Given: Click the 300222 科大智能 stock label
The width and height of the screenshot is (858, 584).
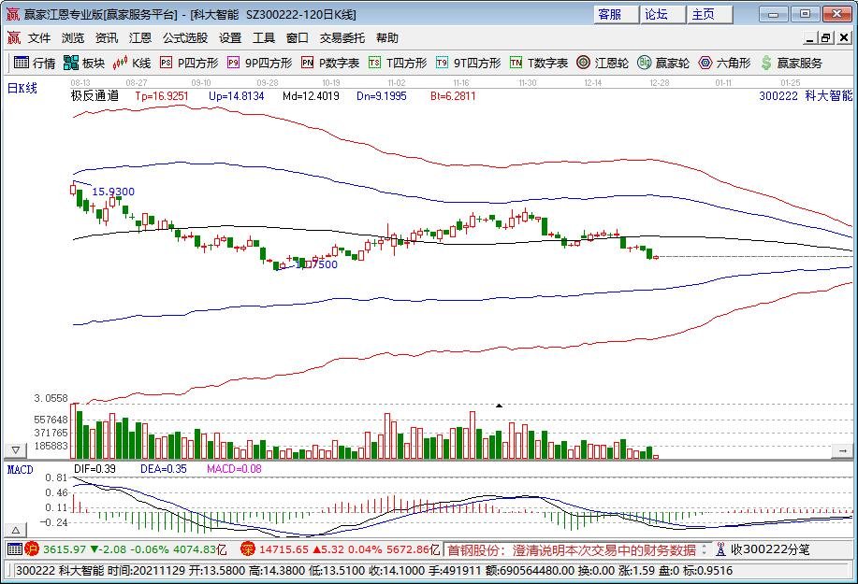Looking at the screenshot, I should click(x=806, y=96).
